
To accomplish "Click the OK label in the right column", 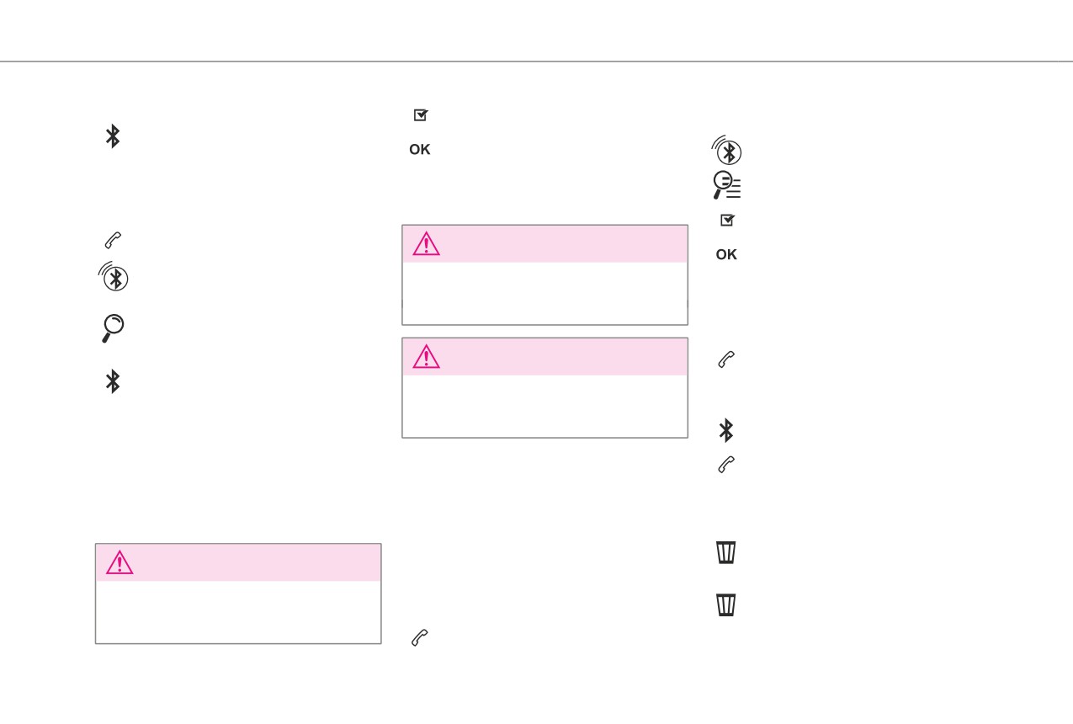I will click(726, 255).
